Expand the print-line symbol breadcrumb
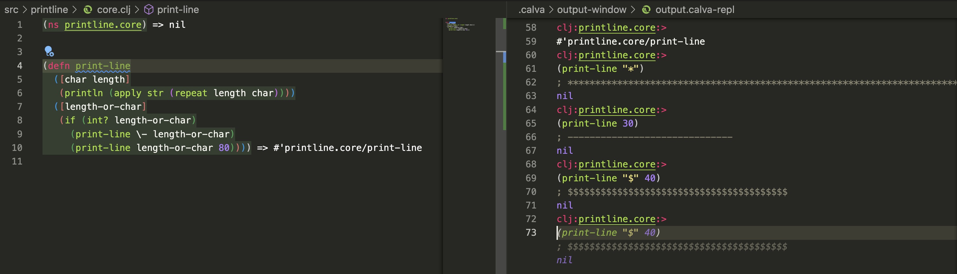The width and height of the screenshot is (957, 274). click(178, 9)
